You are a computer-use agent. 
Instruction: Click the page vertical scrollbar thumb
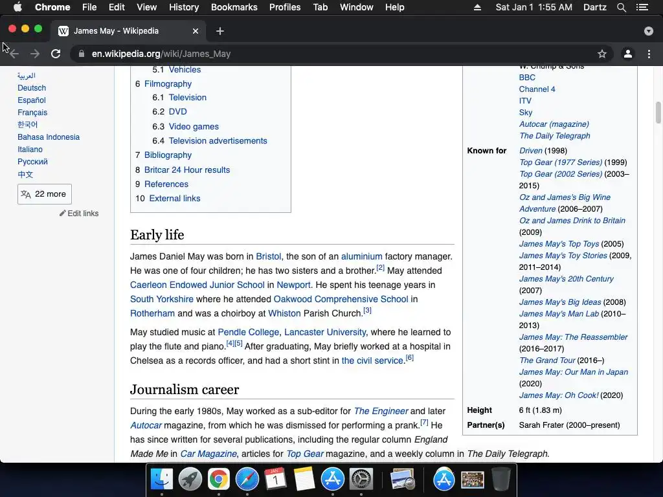click(x=658, y=113)
